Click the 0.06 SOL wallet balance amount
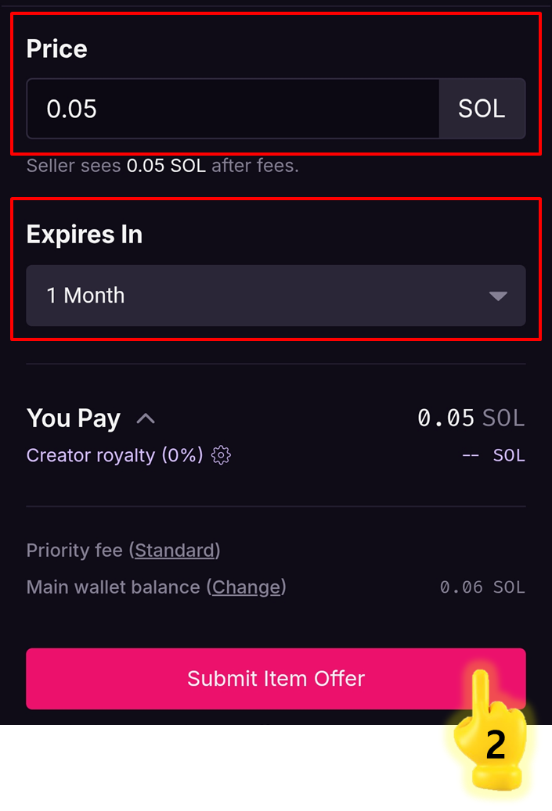This screenshot has width=552, height=811. tap(482, 587)
